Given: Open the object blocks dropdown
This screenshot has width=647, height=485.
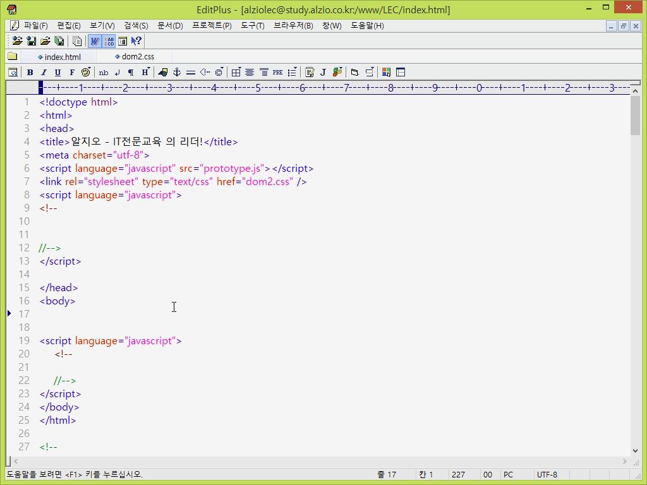Looking at the screenshot, I should [x=337, y=73].
